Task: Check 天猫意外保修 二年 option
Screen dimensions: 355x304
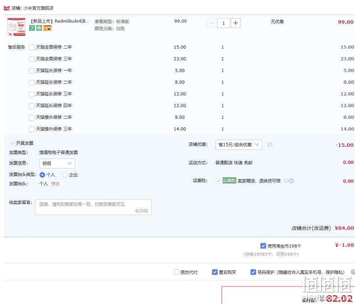Action: click(x=32, y=118)
